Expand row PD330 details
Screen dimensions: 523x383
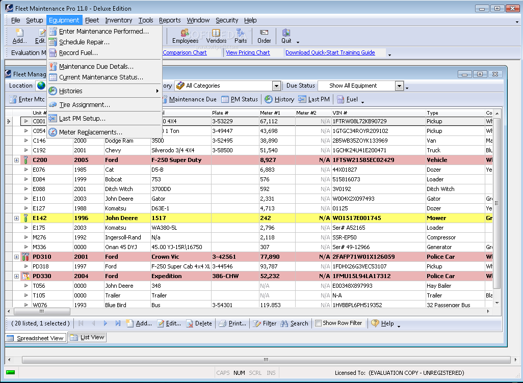[x=16, y=277]
